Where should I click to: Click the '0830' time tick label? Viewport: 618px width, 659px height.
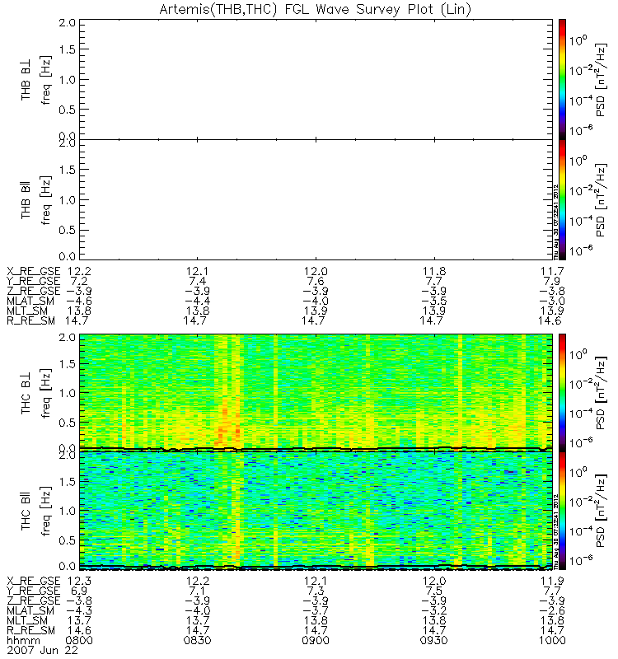click(x=197, y=641)
